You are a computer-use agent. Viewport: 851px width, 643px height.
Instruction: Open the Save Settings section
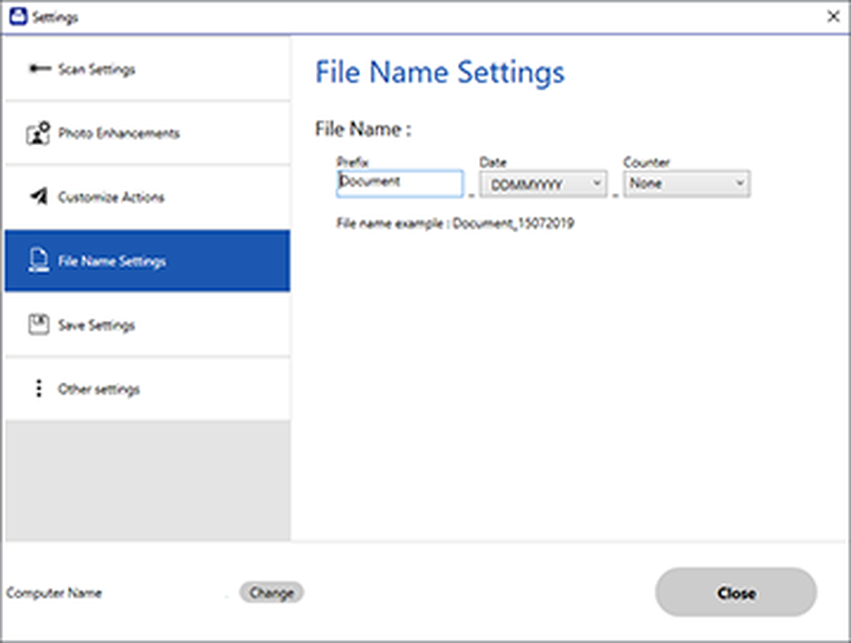tap(147, 325)
